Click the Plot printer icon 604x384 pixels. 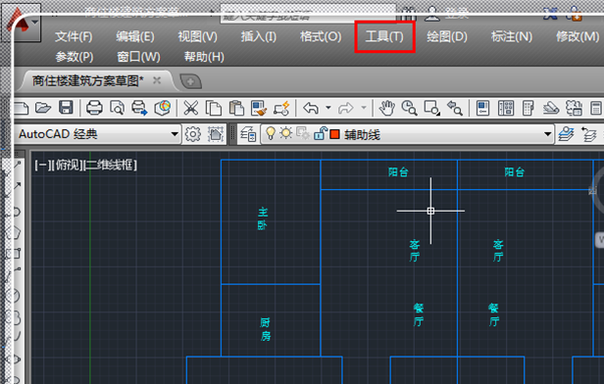[94, 108]
